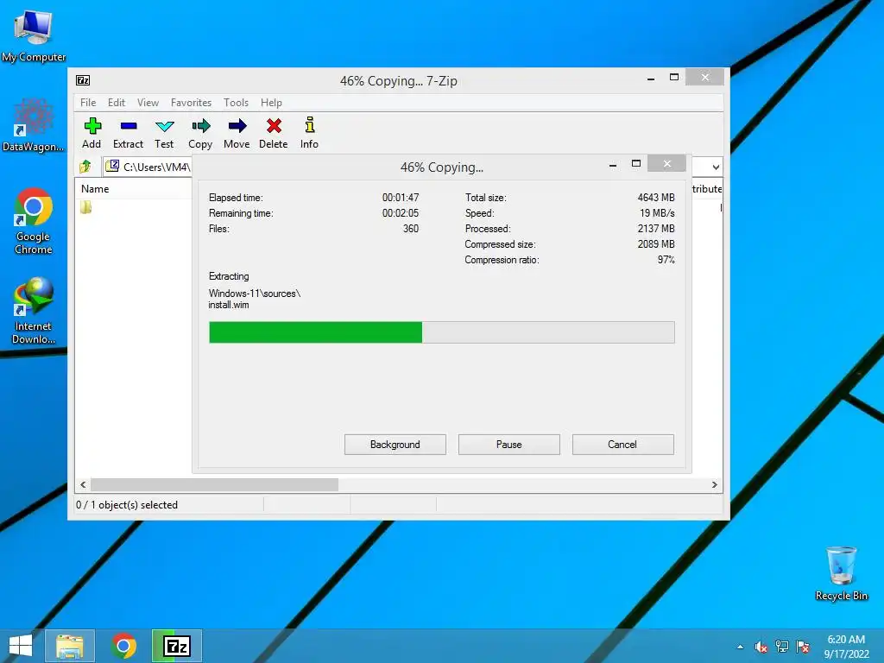Open the Edit menu
The height and width of the screenshot is (663, 884).
(x=117, y=103)
